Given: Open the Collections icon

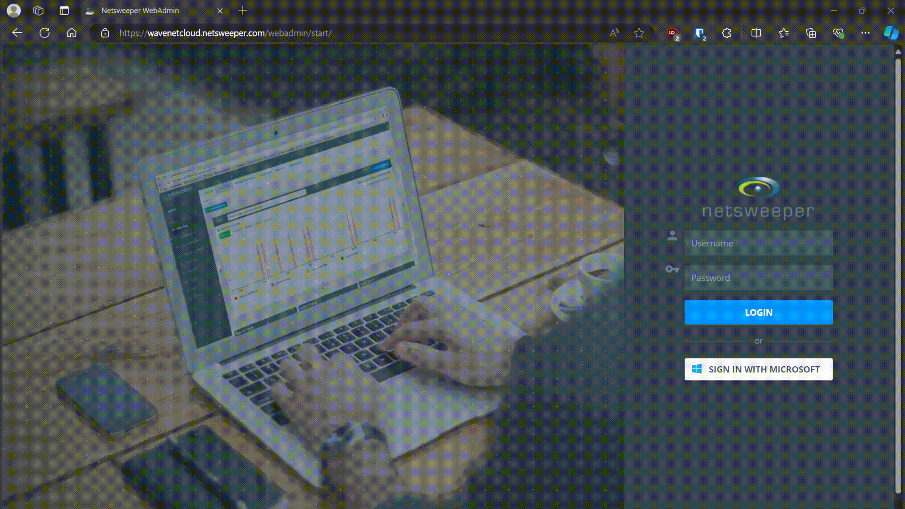Looking at the screenshot, I should (x=811, y=33).
